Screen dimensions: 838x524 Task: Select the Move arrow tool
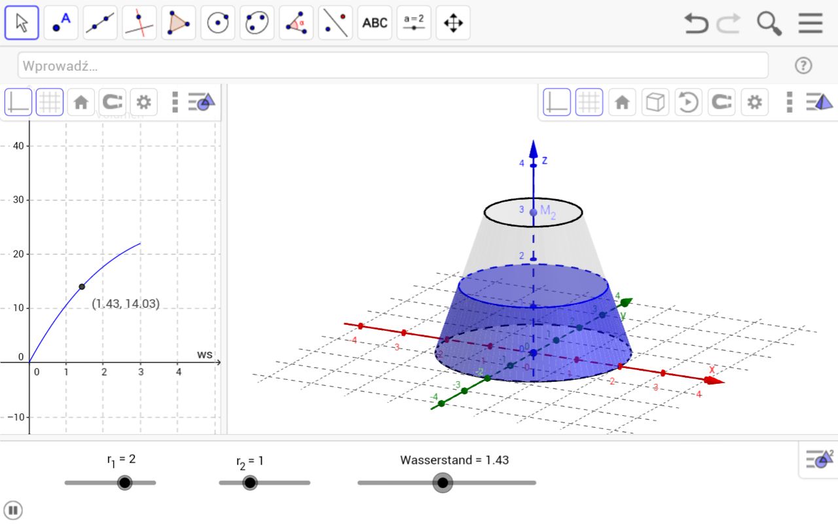(x=22, y=23)
